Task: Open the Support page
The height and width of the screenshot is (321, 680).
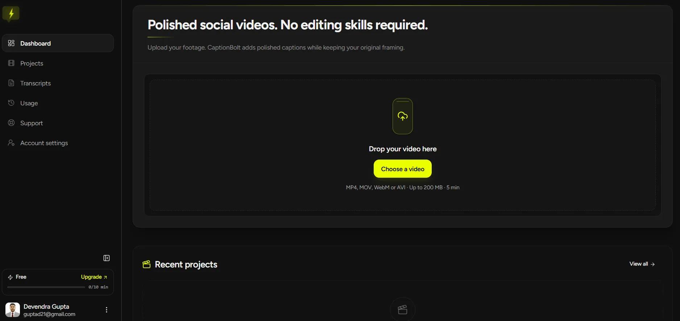Action: click(x=58, y=123)
